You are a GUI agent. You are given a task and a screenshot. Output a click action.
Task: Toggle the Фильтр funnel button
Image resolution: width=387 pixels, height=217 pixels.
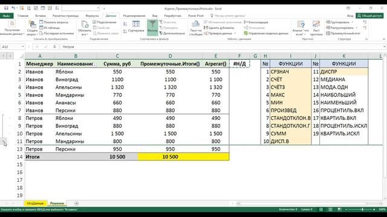click(152, 27)
